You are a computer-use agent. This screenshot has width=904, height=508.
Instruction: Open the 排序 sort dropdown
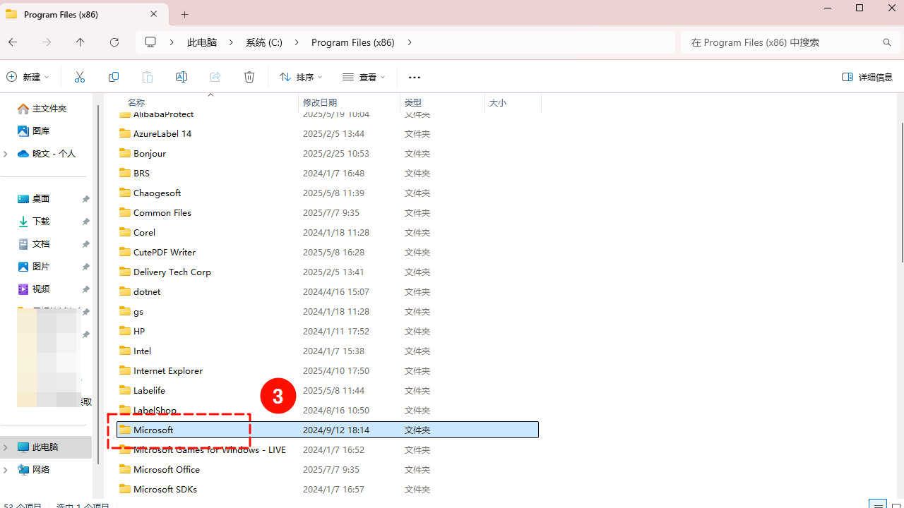tap(301, 77)
